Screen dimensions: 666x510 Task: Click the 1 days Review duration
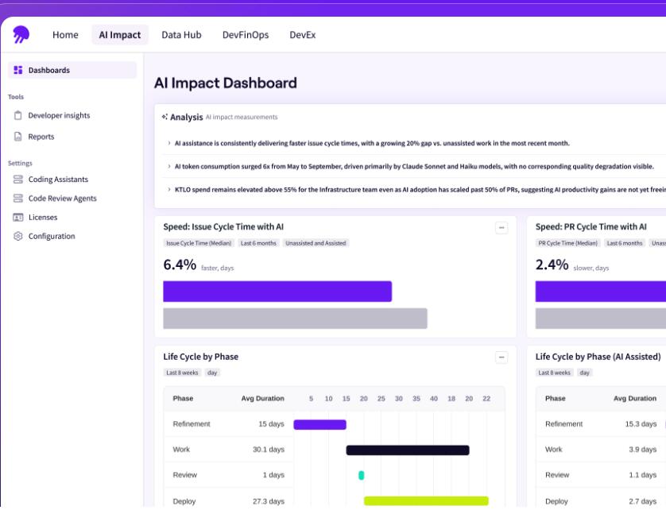pyautogui.click(x=273, y=475)
